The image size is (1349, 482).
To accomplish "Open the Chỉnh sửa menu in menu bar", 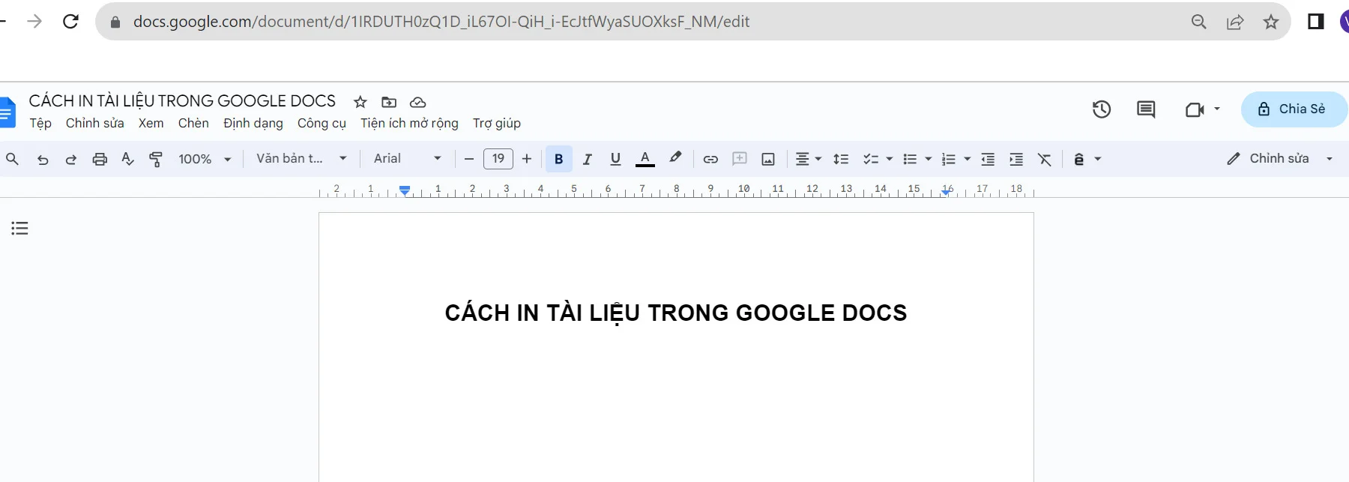I will 94,123.
